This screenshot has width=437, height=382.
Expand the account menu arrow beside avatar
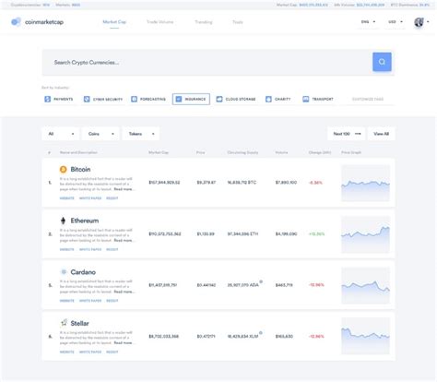click(x=428, y=22)
